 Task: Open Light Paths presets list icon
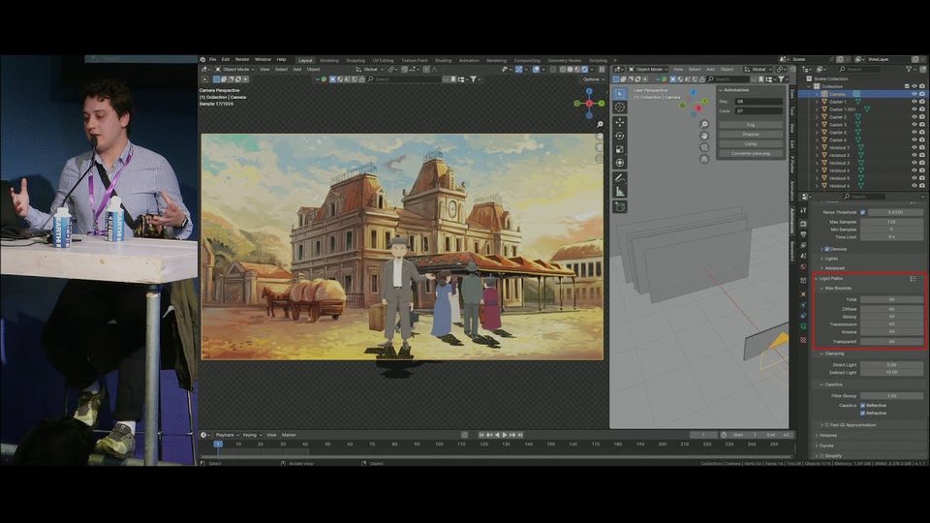(914, 278)
